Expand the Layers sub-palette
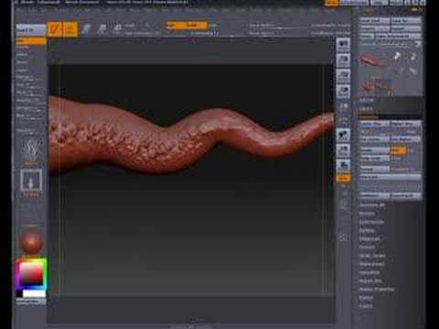Image resolution: width=439 pixels, height=329 pixels. (x=366, y=109)
